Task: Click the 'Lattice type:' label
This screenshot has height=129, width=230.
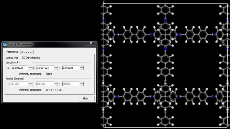Action: point(13,58)
